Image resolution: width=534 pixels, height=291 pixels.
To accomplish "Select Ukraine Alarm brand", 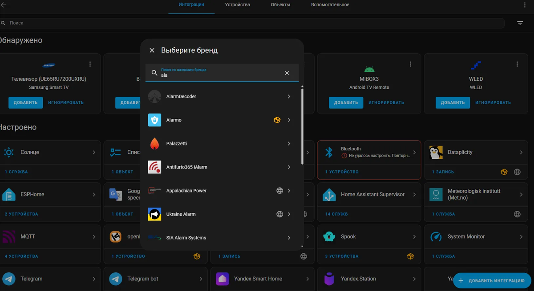I will coord(222,214).
